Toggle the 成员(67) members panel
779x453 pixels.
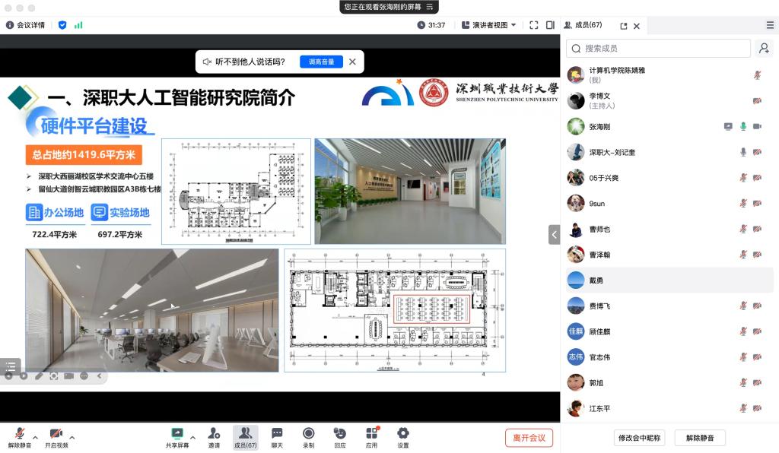(x=245, y=437)
